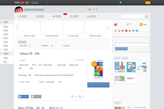
Task: Open the Galaxy S5 phone product image
Action: pos(98,69)
